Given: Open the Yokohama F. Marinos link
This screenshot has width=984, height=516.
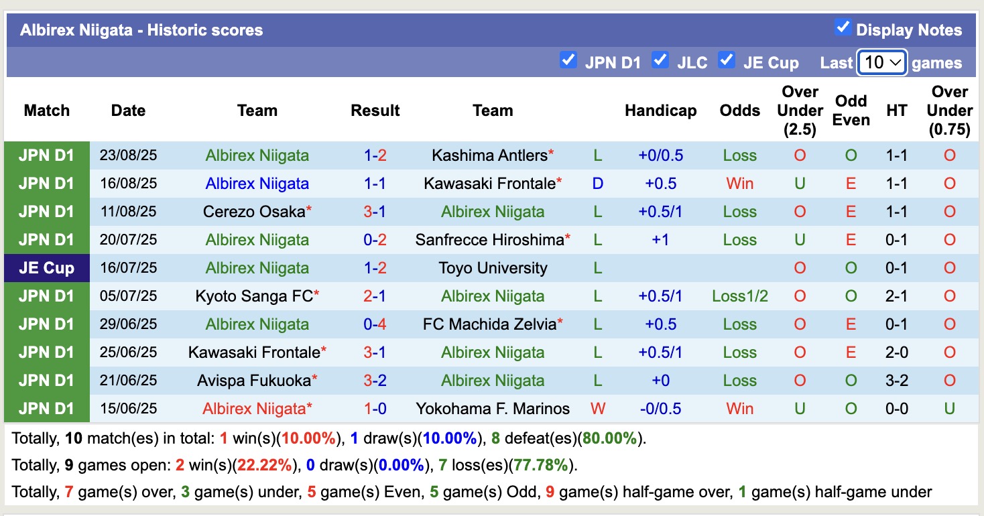Looking at the screenshot, I should 493,408.
